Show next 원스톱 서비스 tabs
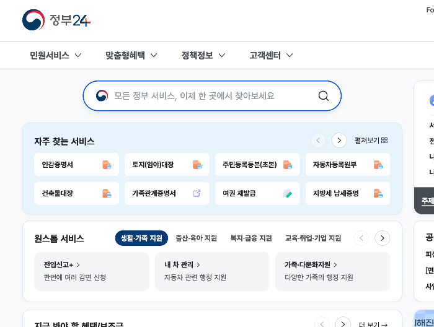Screen dimensions: 434x327 click(x=383, y=238)
